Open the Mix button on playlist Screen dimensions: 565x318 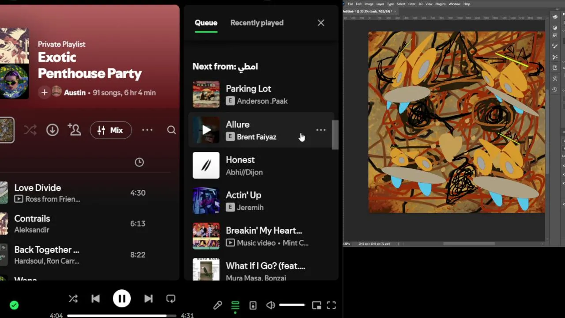point(111,130)
